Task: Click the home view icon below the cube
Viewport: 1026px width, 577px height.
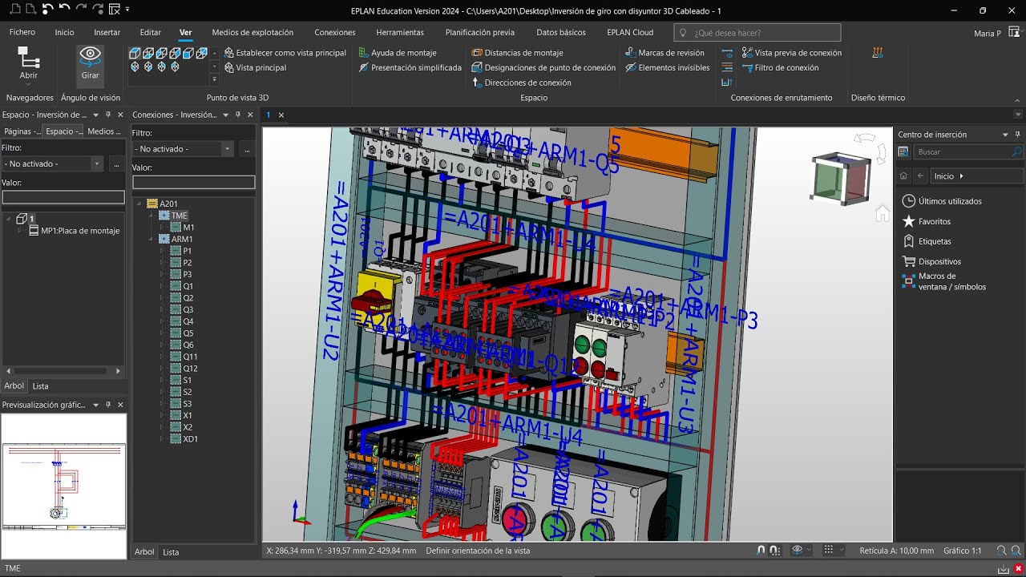Action: pyautogui.click(x=882, y=212)
